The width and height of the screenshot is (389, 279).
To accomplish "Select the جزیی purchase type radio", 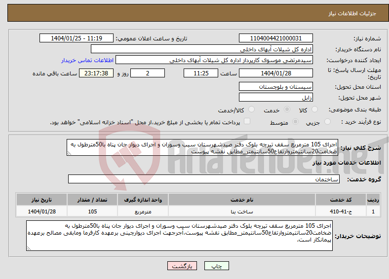I will pyautogui.click(x=327, y=122).
